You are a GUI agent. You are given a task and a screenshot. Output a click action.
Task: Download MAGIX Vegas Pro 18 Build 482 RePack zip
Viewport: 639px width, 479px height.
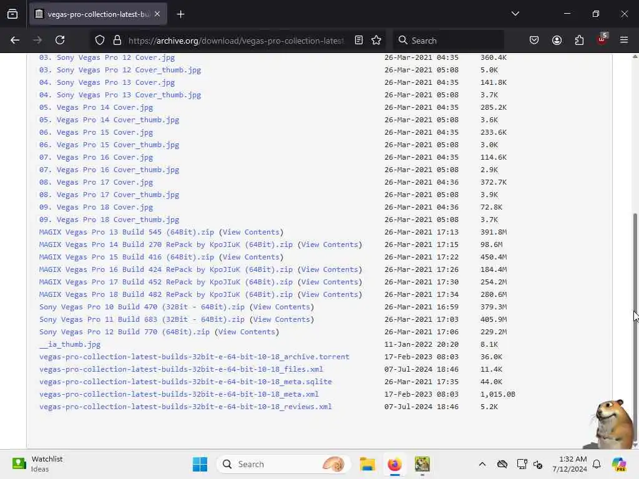pyautogui.click(x=166, y=294)
